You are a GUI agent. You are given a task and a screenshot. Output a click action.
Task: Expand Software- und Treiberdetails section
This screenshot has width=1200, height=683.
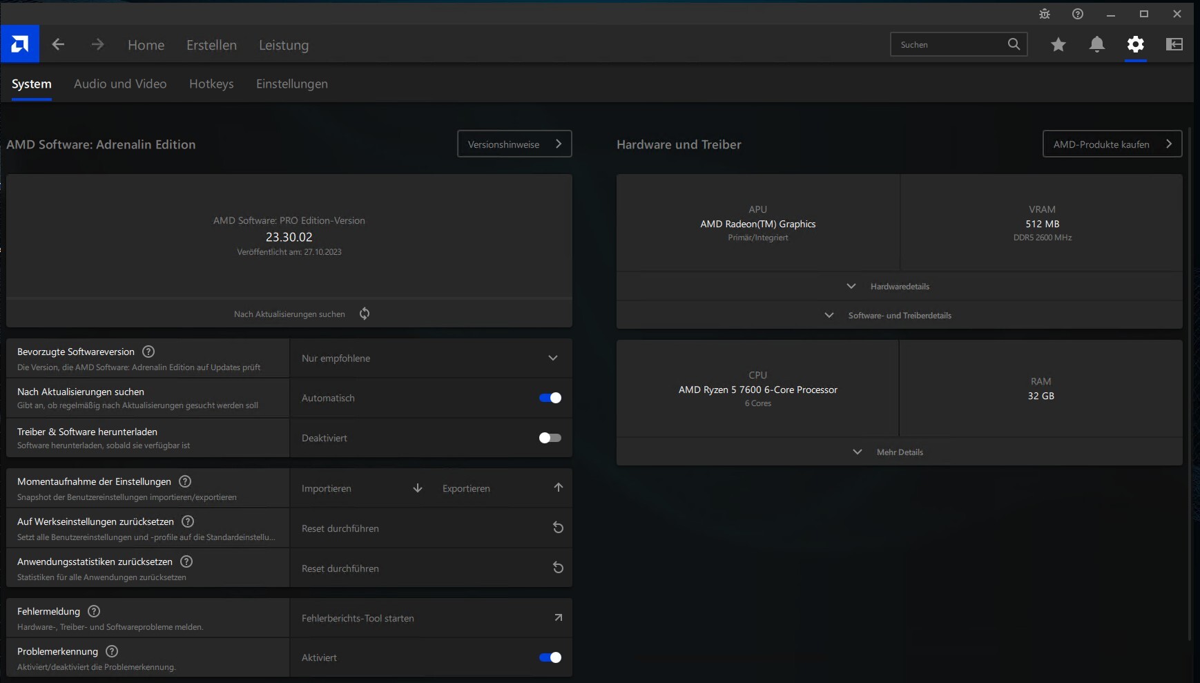[899, 316]
